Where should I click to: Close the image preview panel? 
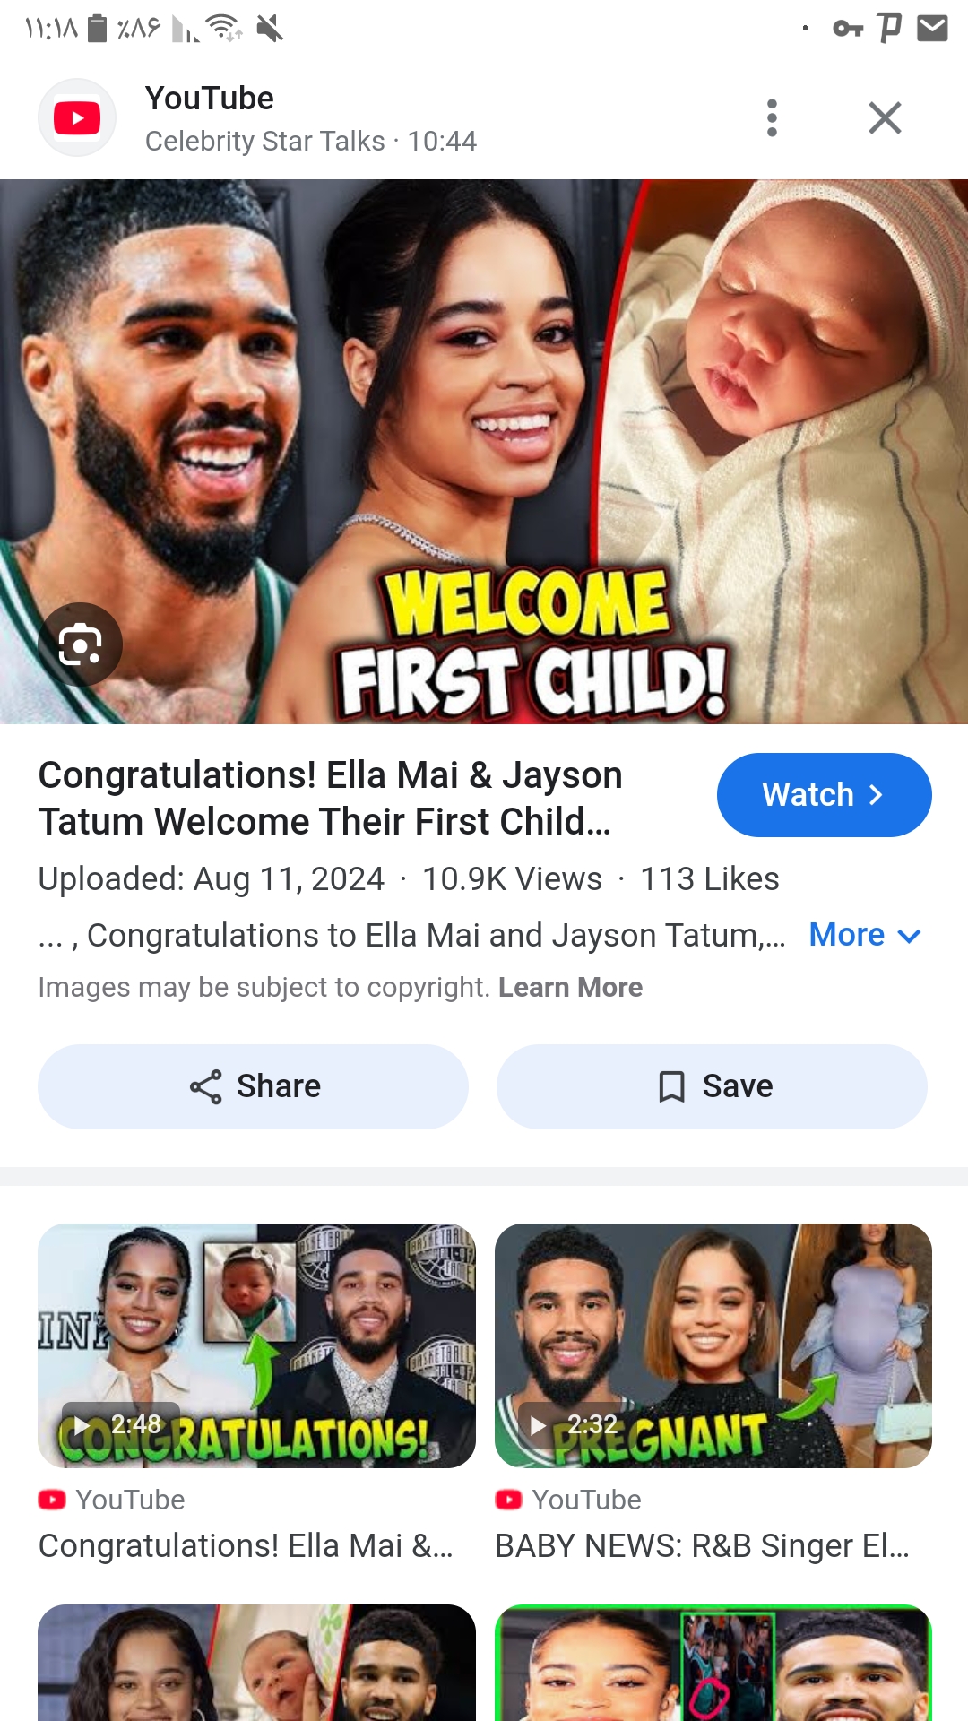885,117
